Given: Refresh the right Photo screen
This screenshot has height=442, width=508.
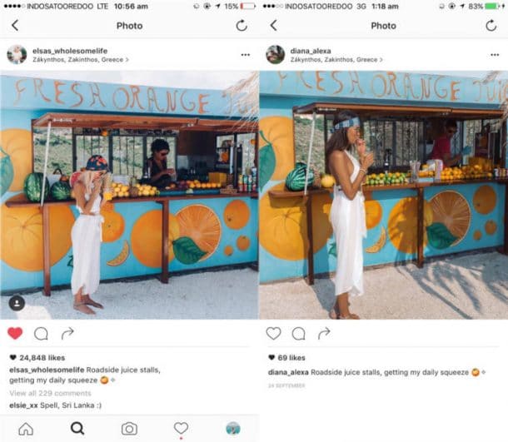Looking at the screenshot, I should pos(491,25).
